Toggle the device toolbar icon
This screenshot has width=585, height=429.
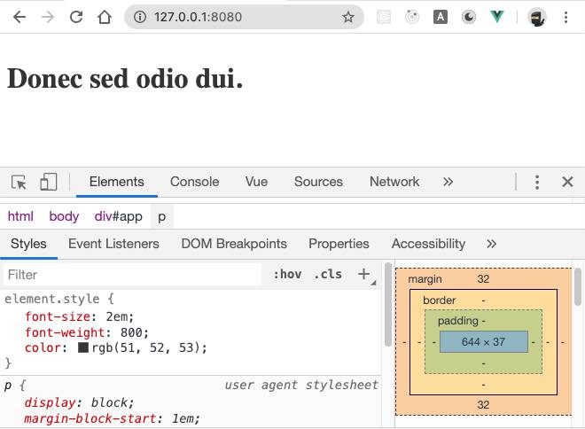click(48, 182)
